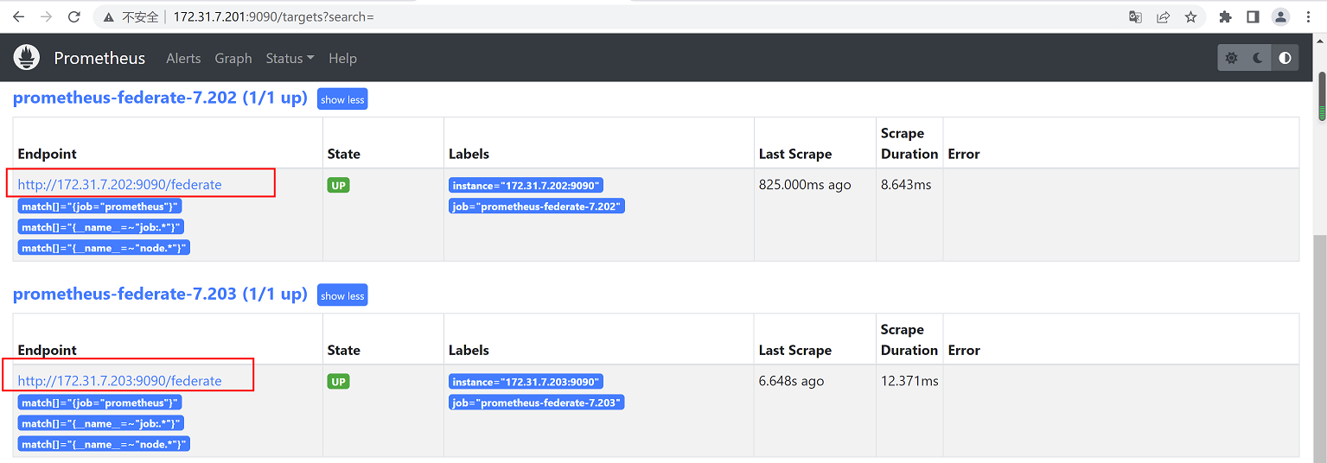Select the auto contrast theme toggle
Viewport: 1327px width, 463px height.
tap(1285, 58)
